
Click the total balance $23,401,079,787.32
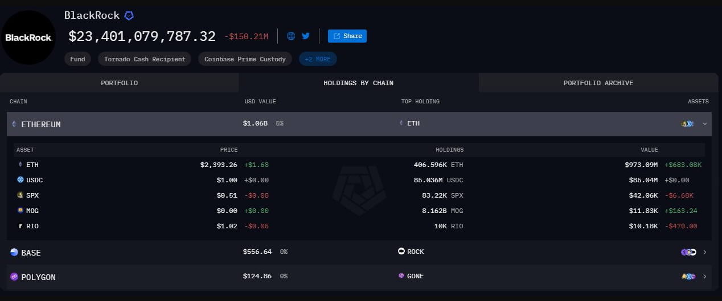click(x=142, y=36)
